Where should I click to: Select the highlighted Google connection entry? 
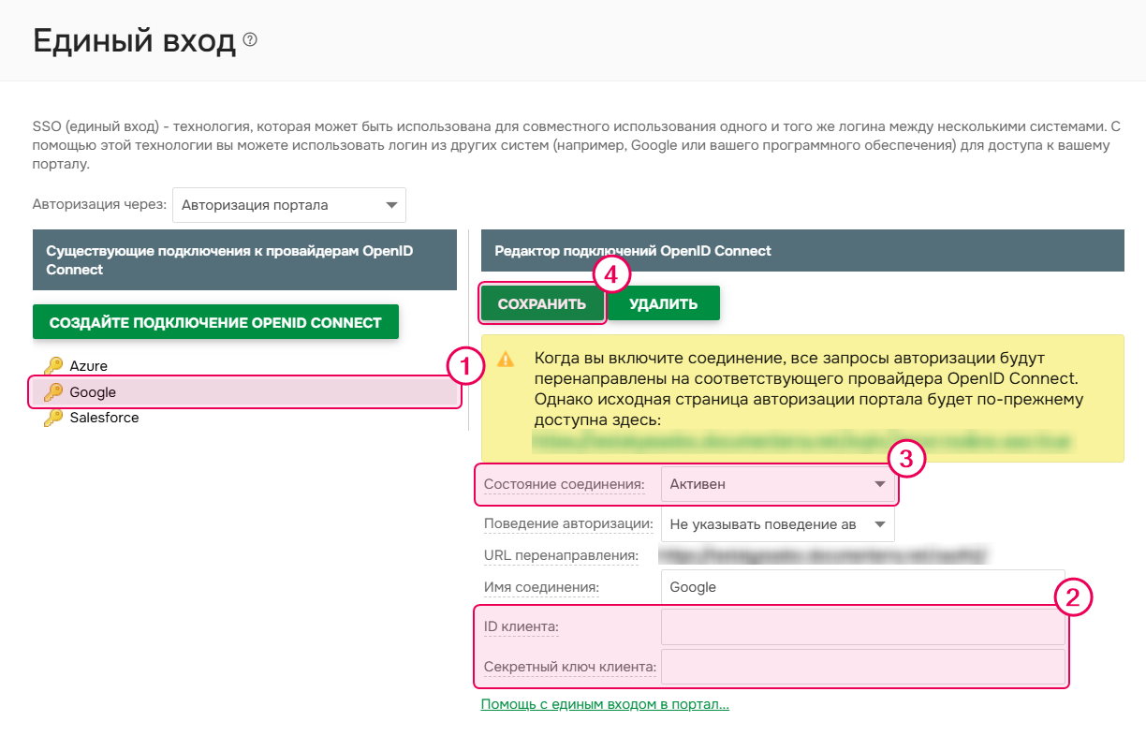coord(94,391)
